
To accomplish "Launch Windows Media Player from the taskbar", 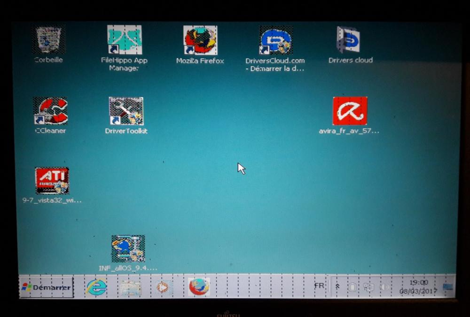I will [164, 287].
